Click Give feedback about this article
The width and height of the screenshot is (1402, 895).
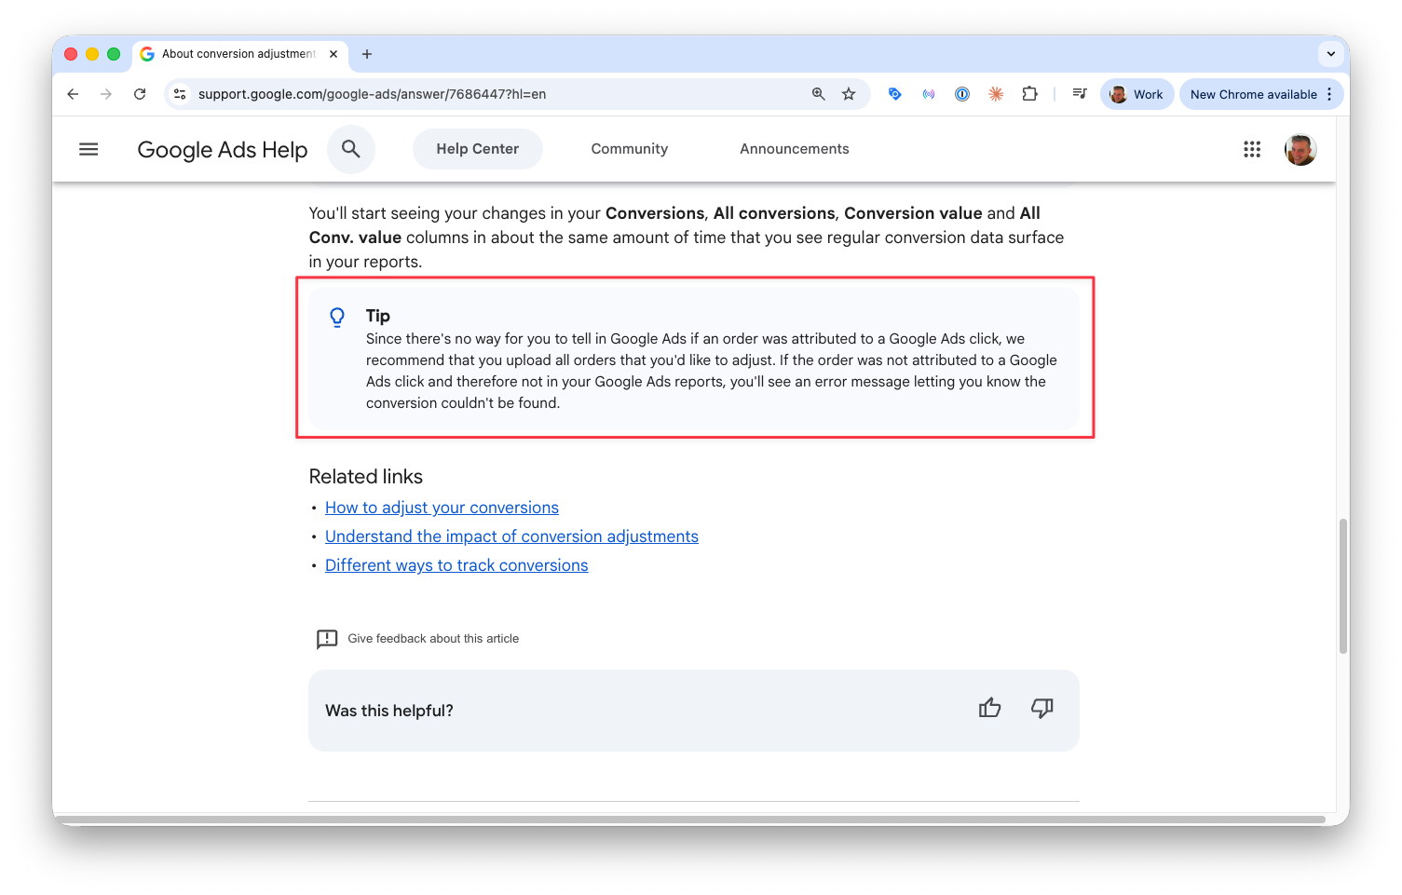tap(433, 638)
